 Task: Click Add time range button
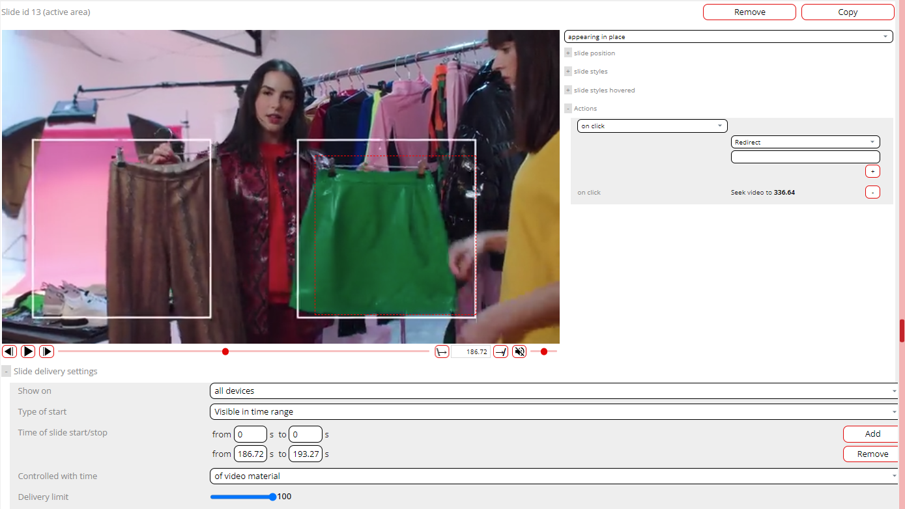pyautogui.click(x=872, y=434)
